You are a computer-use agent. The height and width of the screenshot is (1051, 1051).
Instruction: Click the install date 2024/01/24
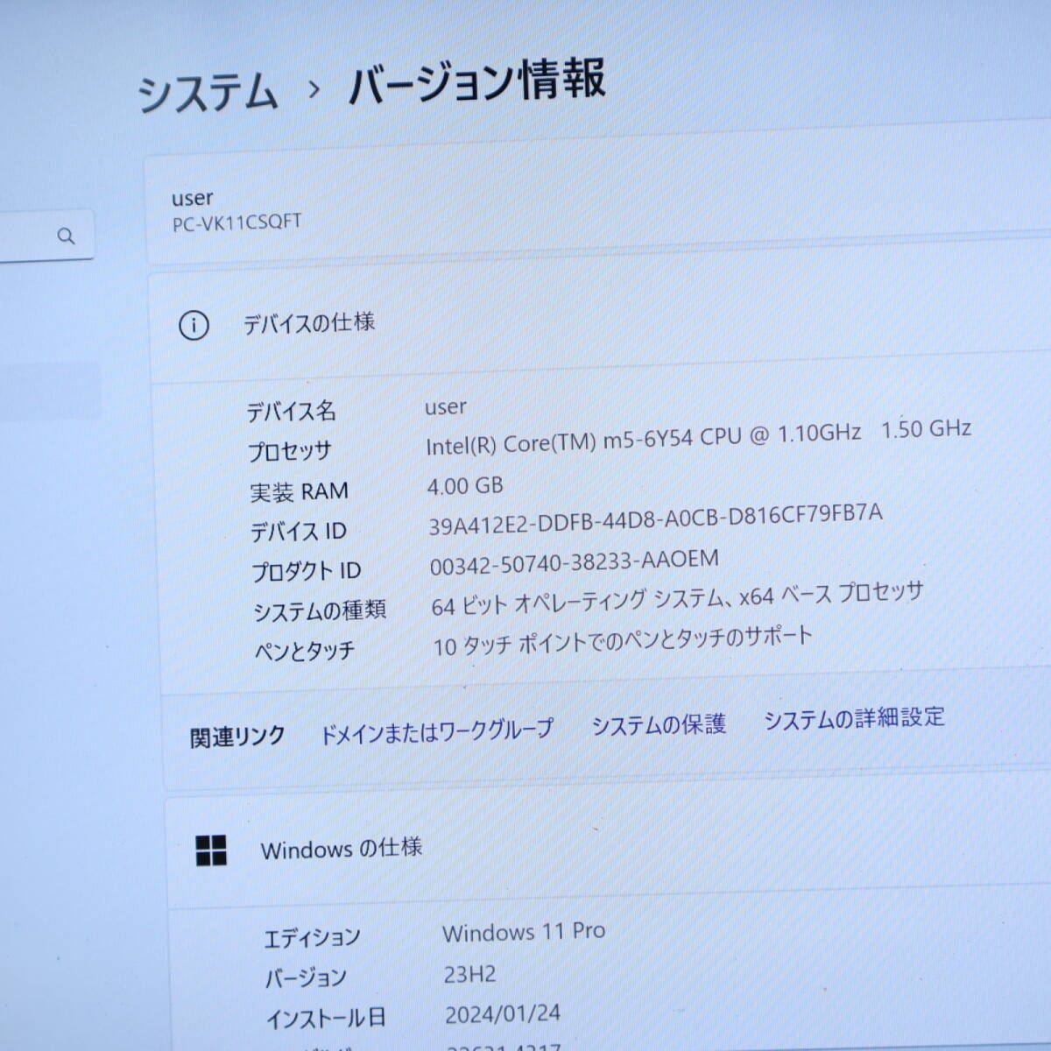(x=503, y=1014)
